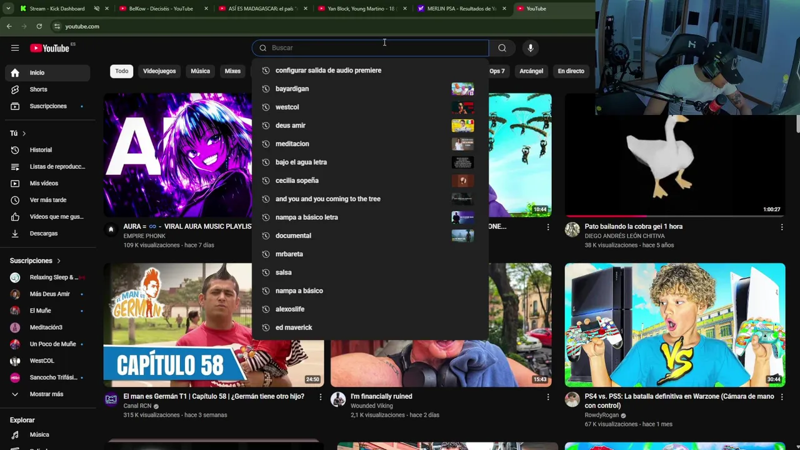
Task: Open Inicio in the sidebar
Action: (x=47, y=72)
